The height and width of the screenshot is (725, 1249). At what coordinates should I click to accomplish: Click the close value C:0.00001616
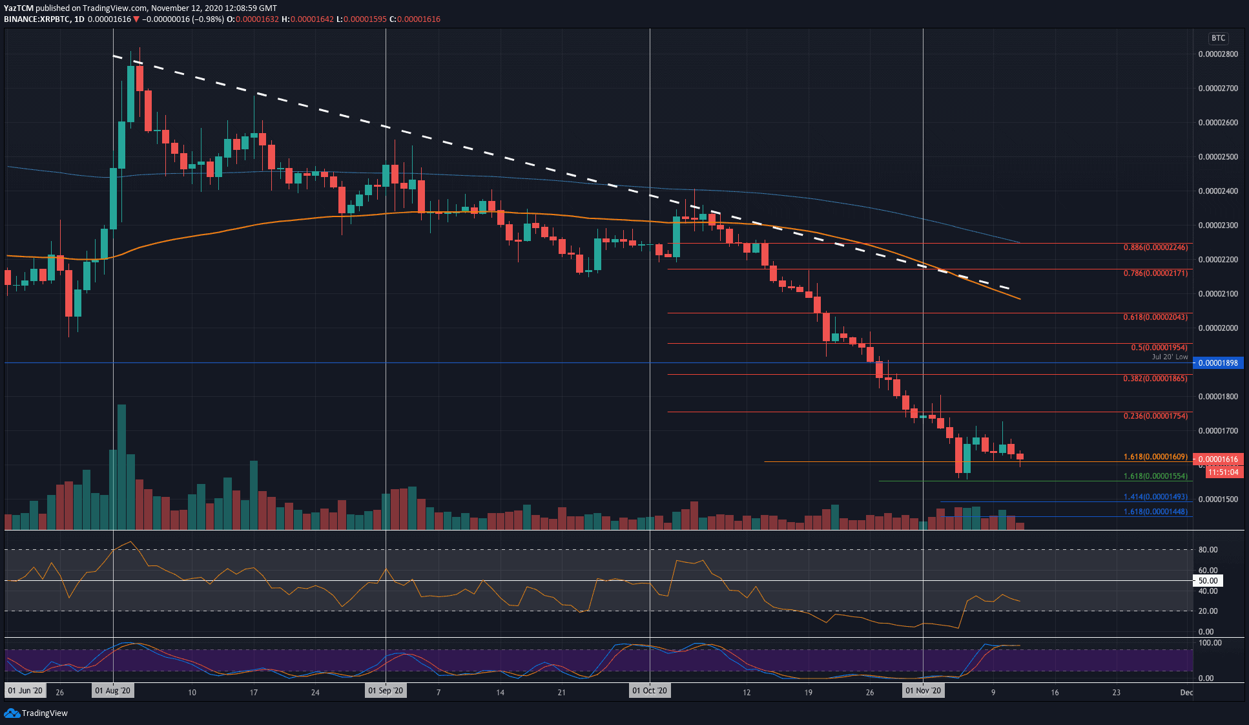click(x=415, y=19)
